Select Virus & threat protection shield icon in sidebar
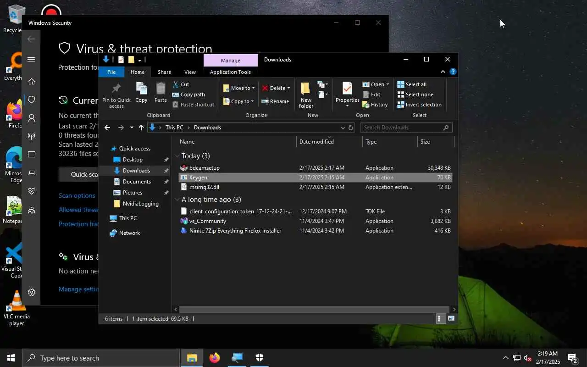 coord(32,100)
